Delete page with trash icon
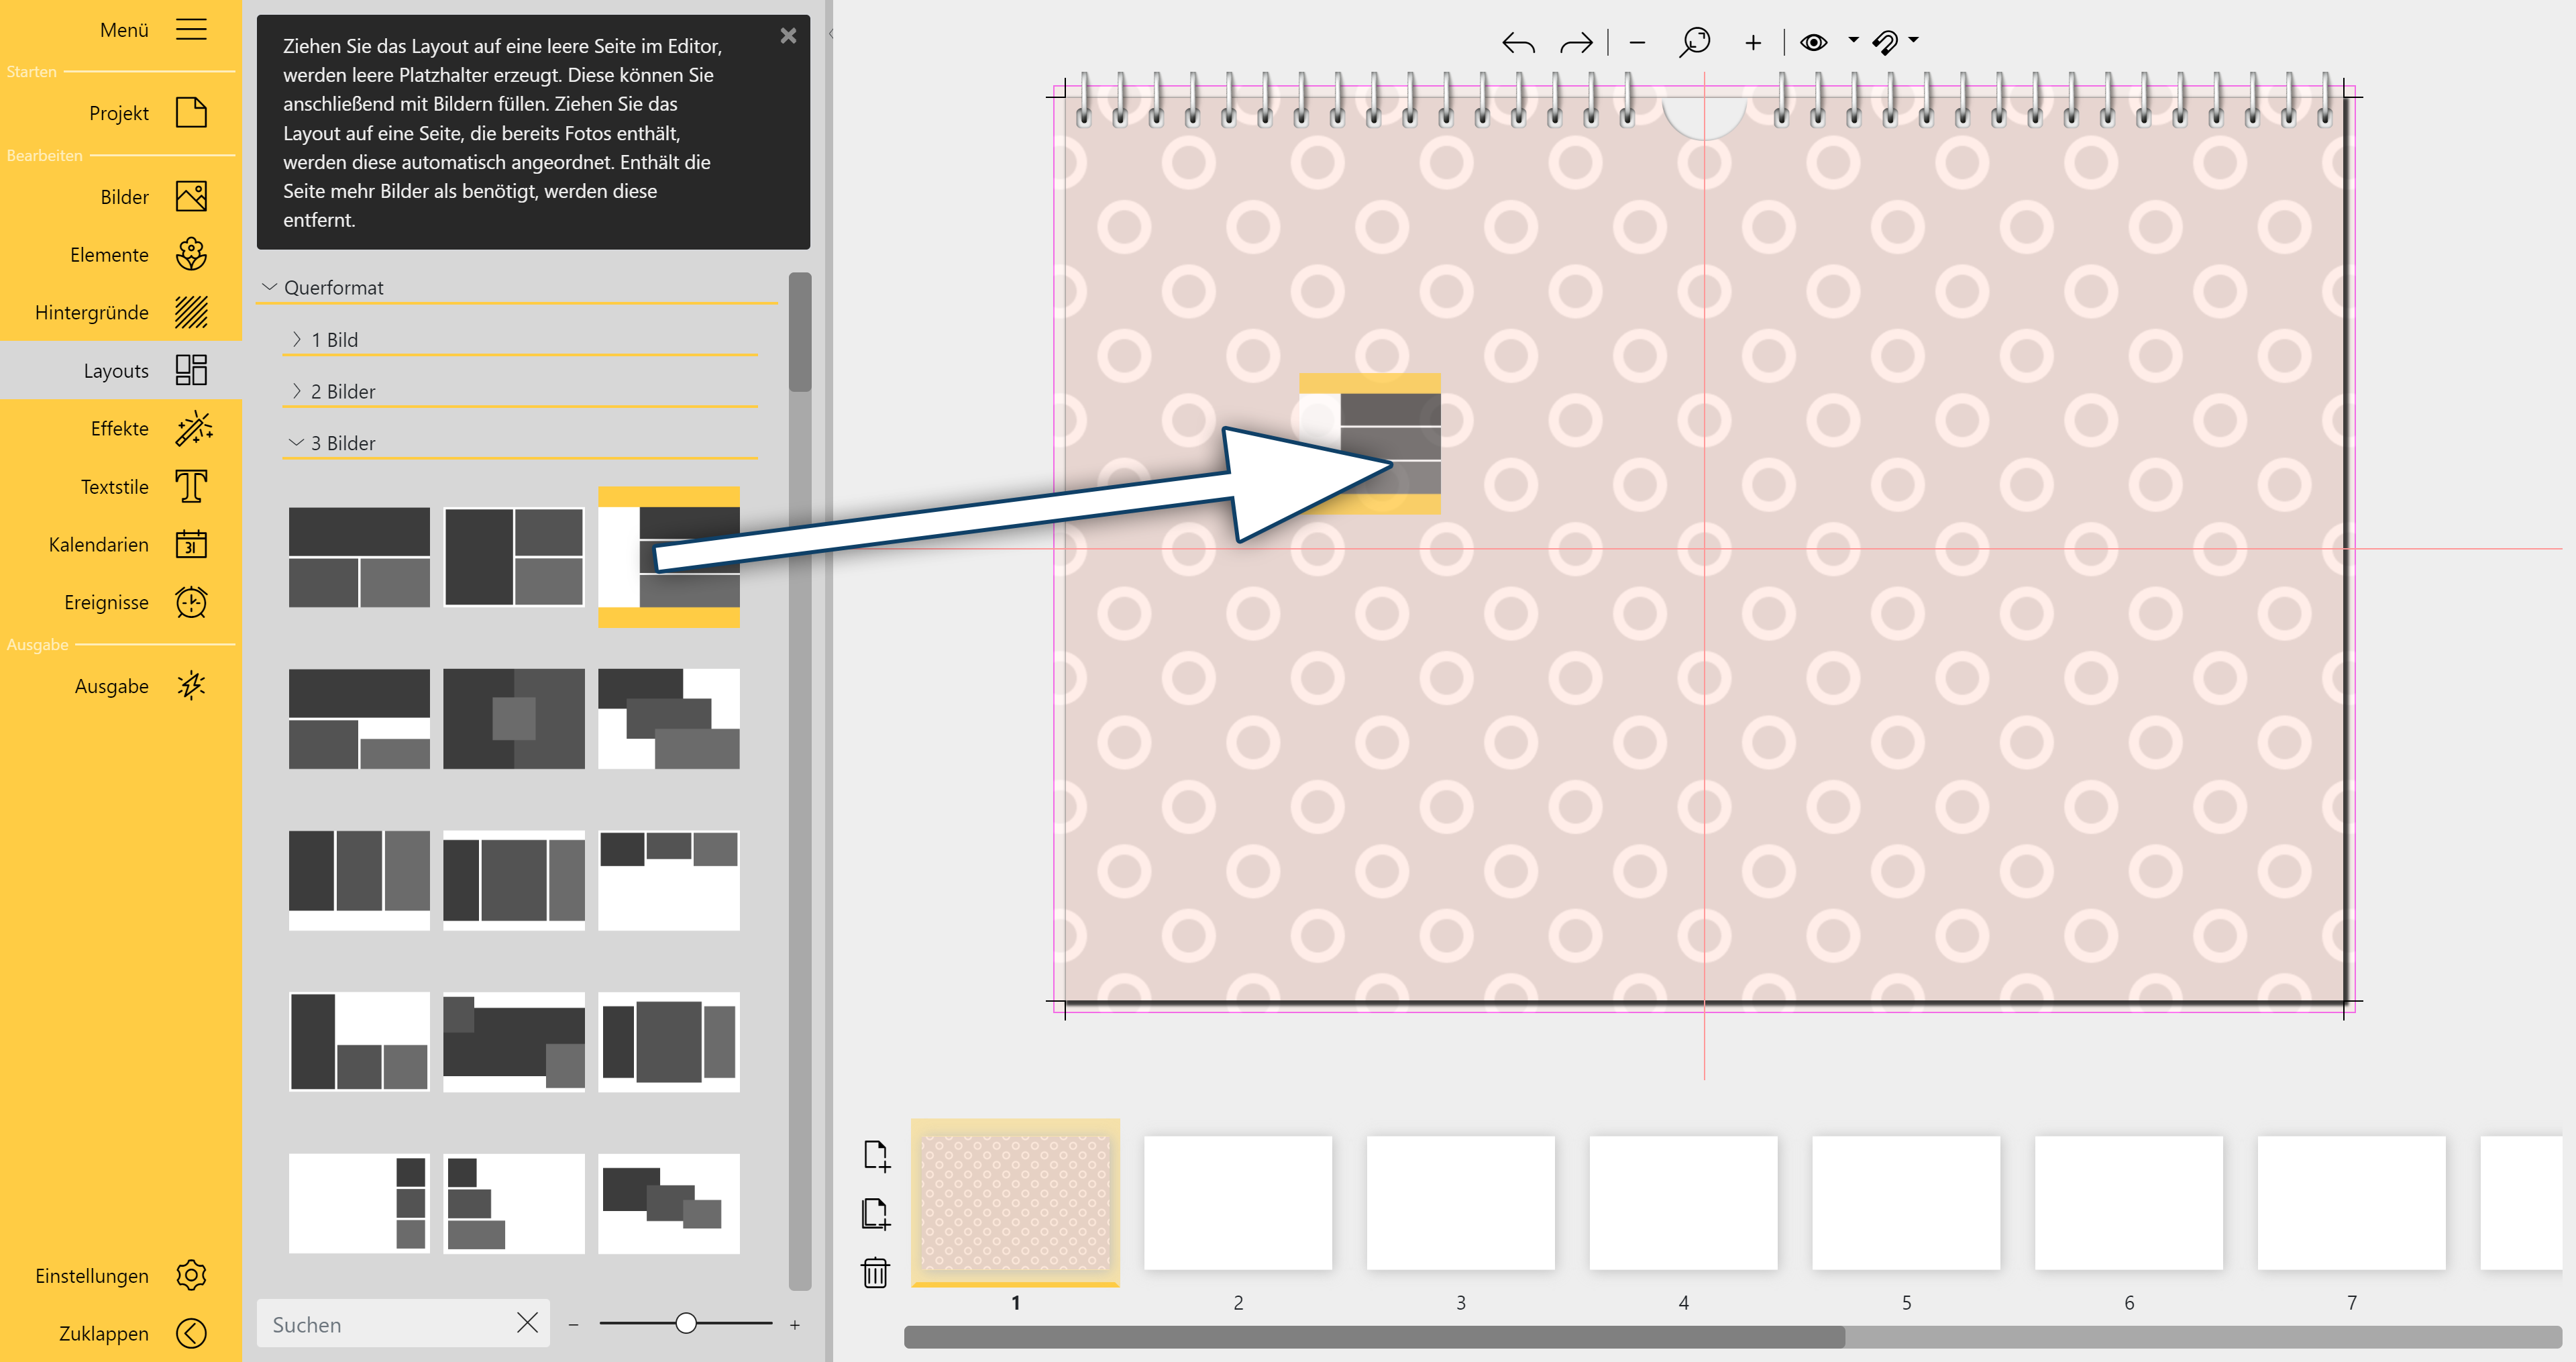2576x1362 pixels. click(875, 1272)
